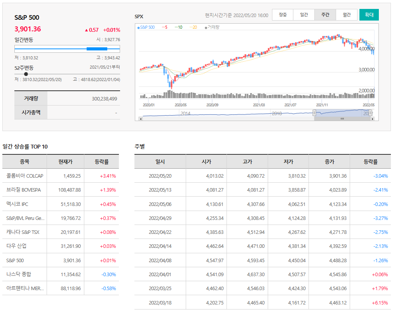Click the current price 3,901.36 in red
This screenshot has width=394, height=313.
click(x=28, y=29)
